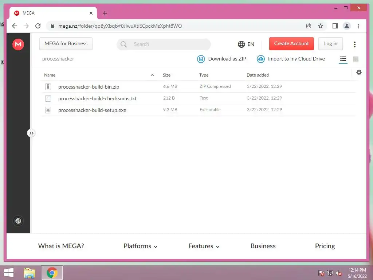Toggle the name sort direction arrow

(152, 75)
